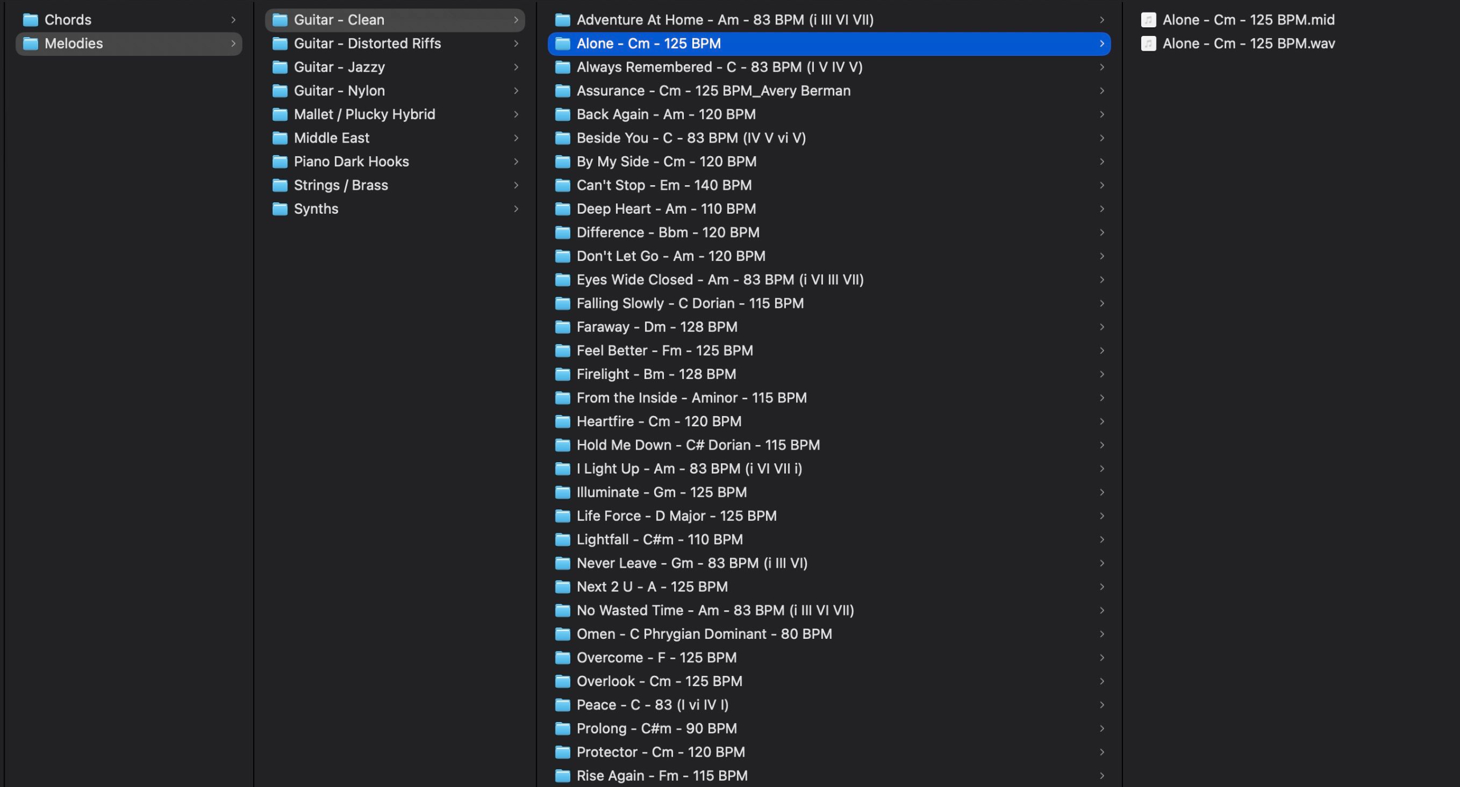Expand chevron for Rise Again - Fm - 115 BPM
This screenshot has height=787, width=1460.
(x=1101, y=776)
